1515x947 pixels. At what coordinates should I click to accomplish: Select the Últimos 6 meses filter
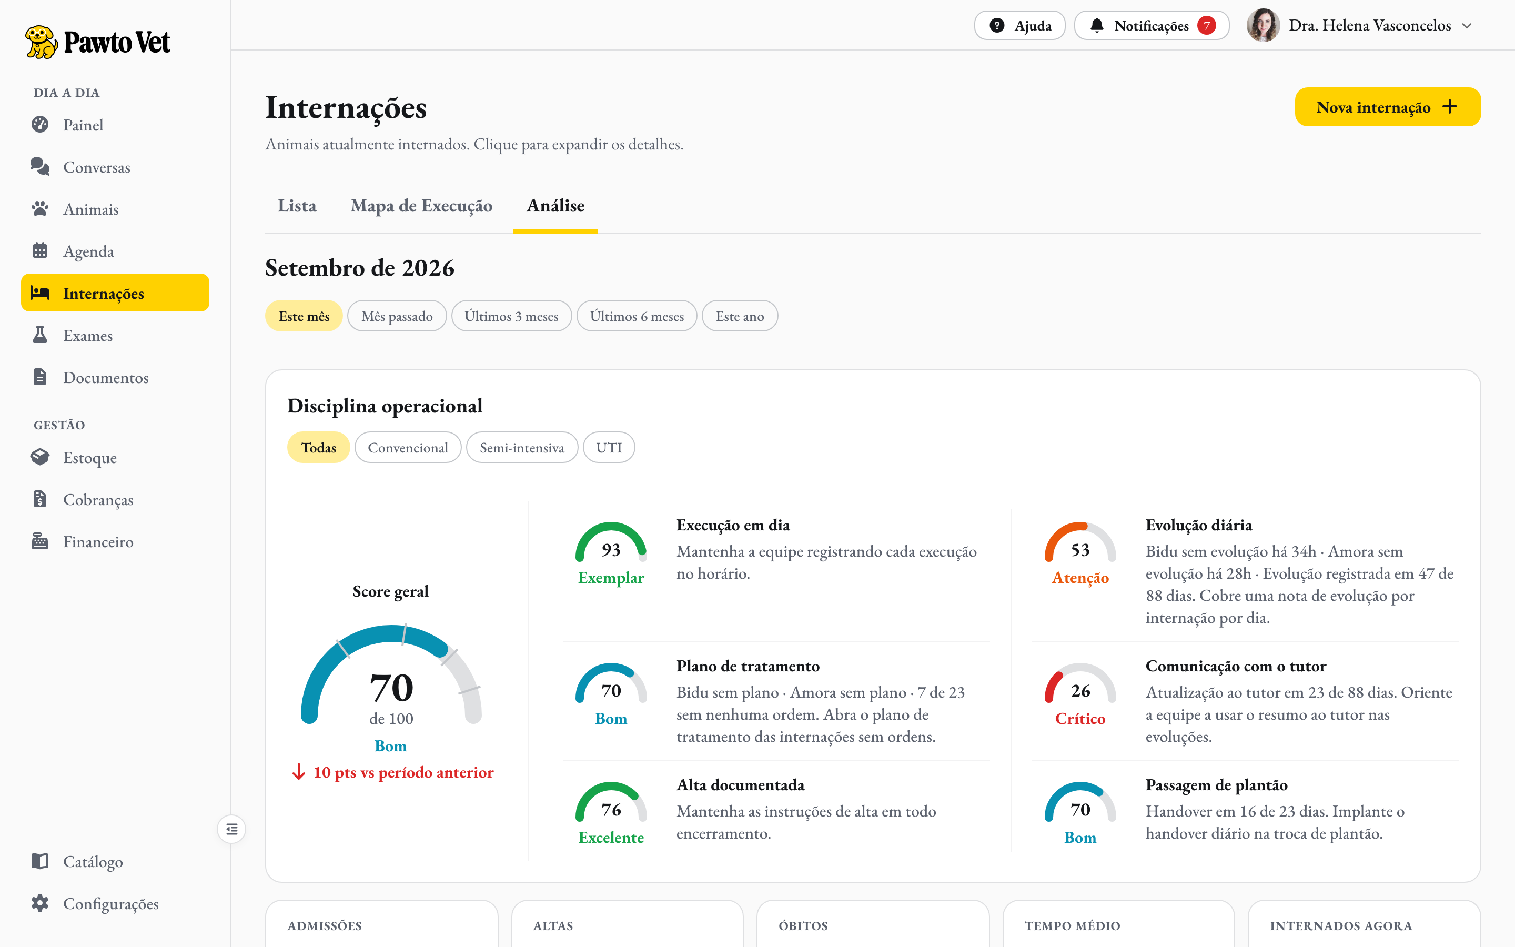click(637, 316)
